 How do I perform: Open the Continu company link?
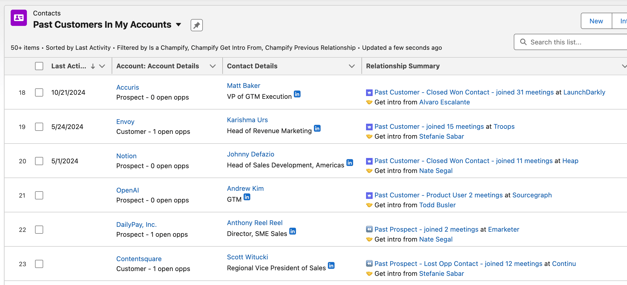[x=564, y=264]
